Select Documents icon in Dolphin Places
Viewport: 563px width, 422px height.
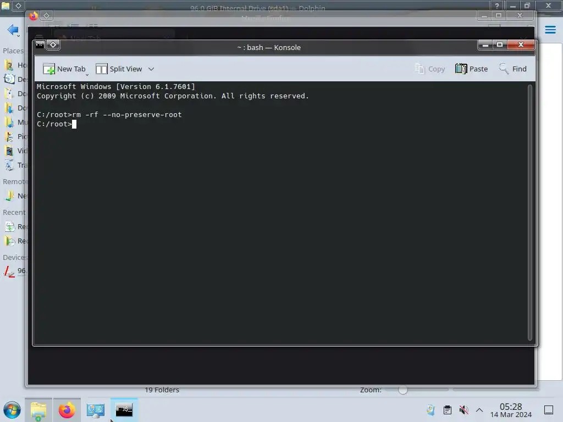(9, 93)
